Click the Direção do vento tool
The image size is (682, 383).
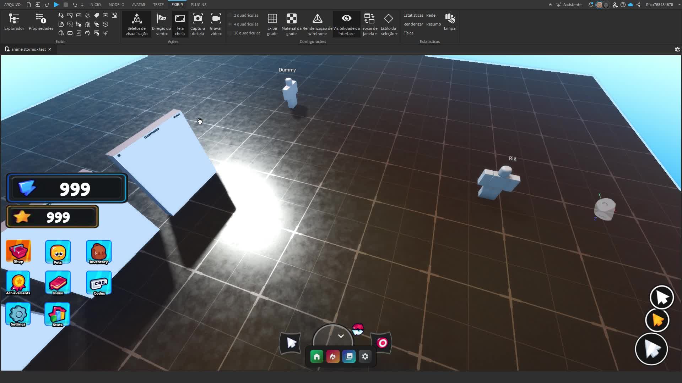(161, 24)
